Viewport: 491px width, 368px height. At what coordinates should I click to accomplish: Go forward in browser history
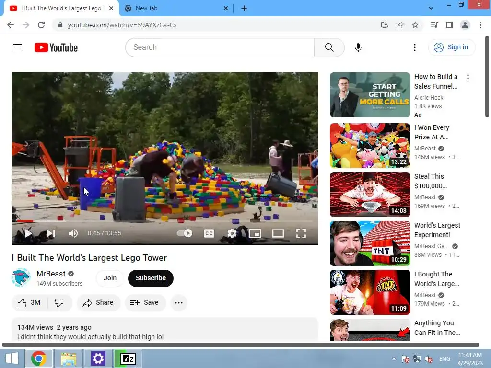coord(26,25)
